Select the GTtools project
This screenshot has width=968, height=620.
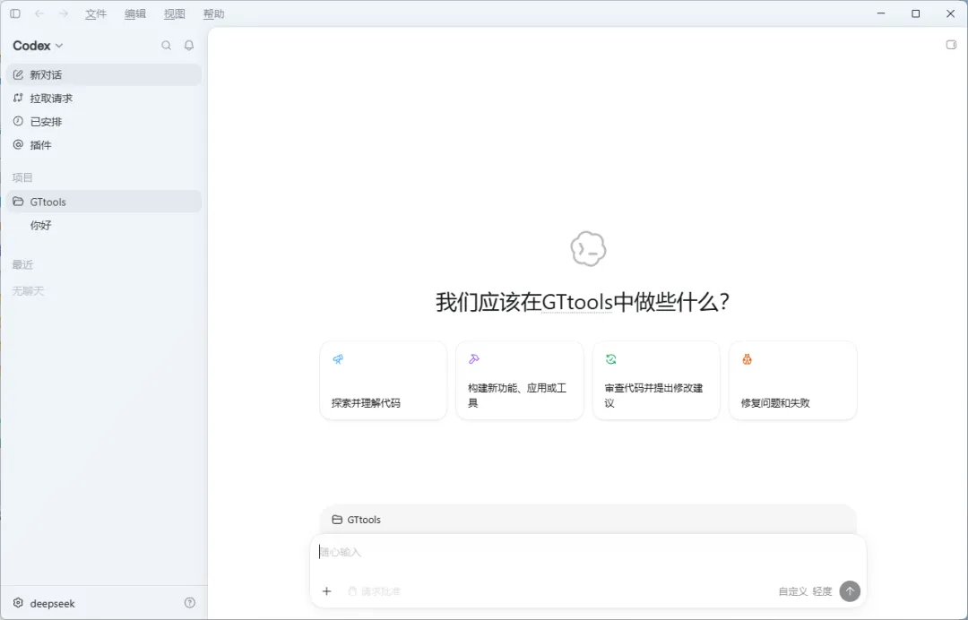104,202
